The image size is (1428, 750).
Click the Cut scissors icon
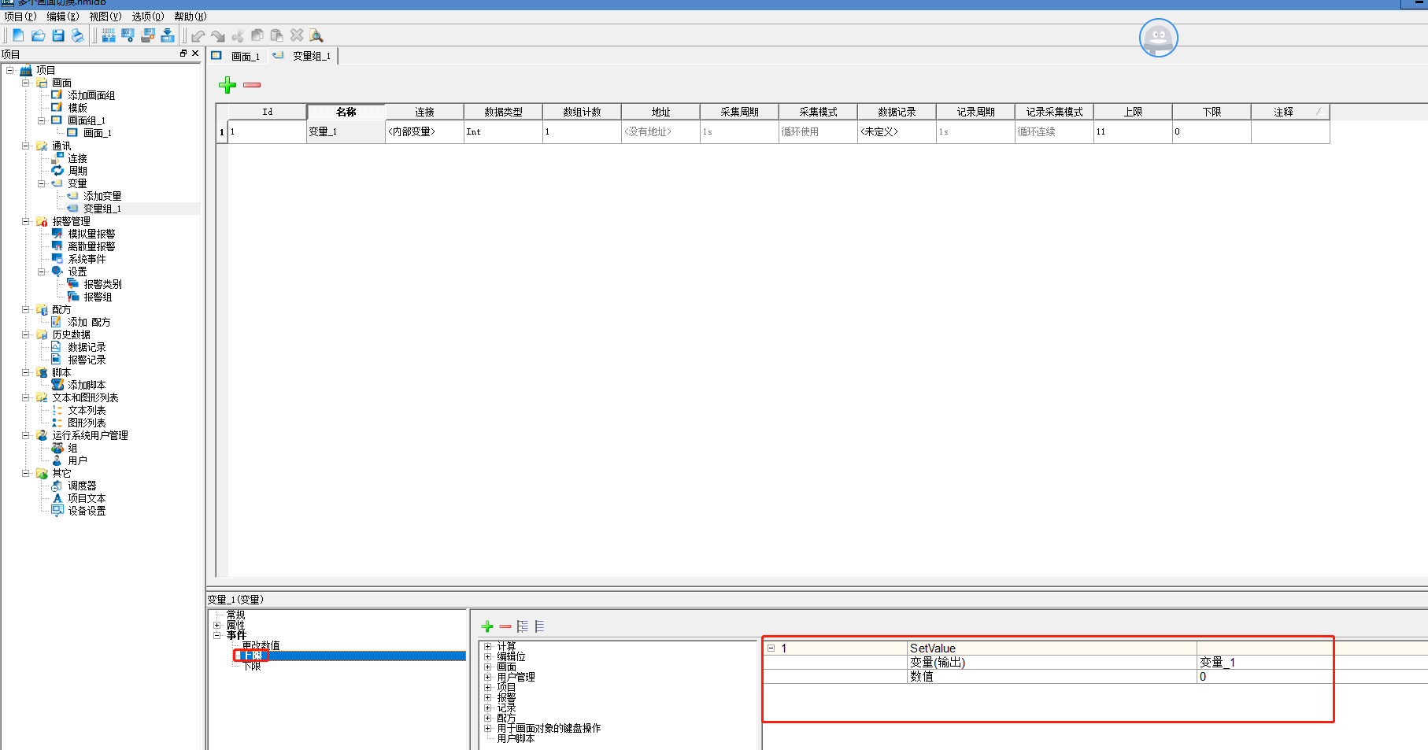click(238, 35)
